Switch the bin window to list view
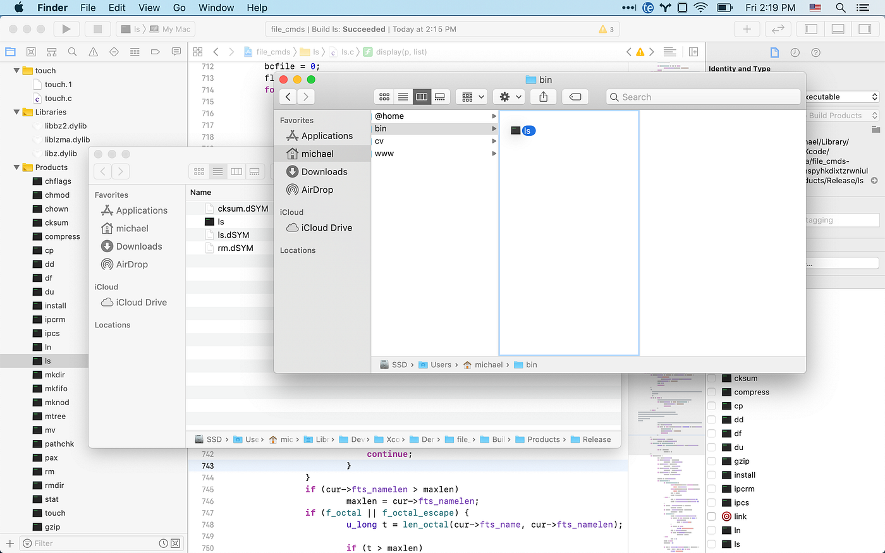 [x=403, y=97]
